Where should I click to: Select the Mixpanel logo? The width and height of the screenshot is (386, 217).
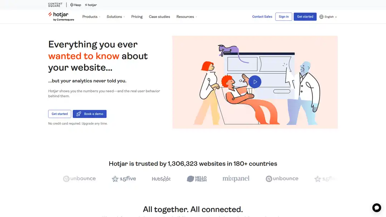[236, 178]
